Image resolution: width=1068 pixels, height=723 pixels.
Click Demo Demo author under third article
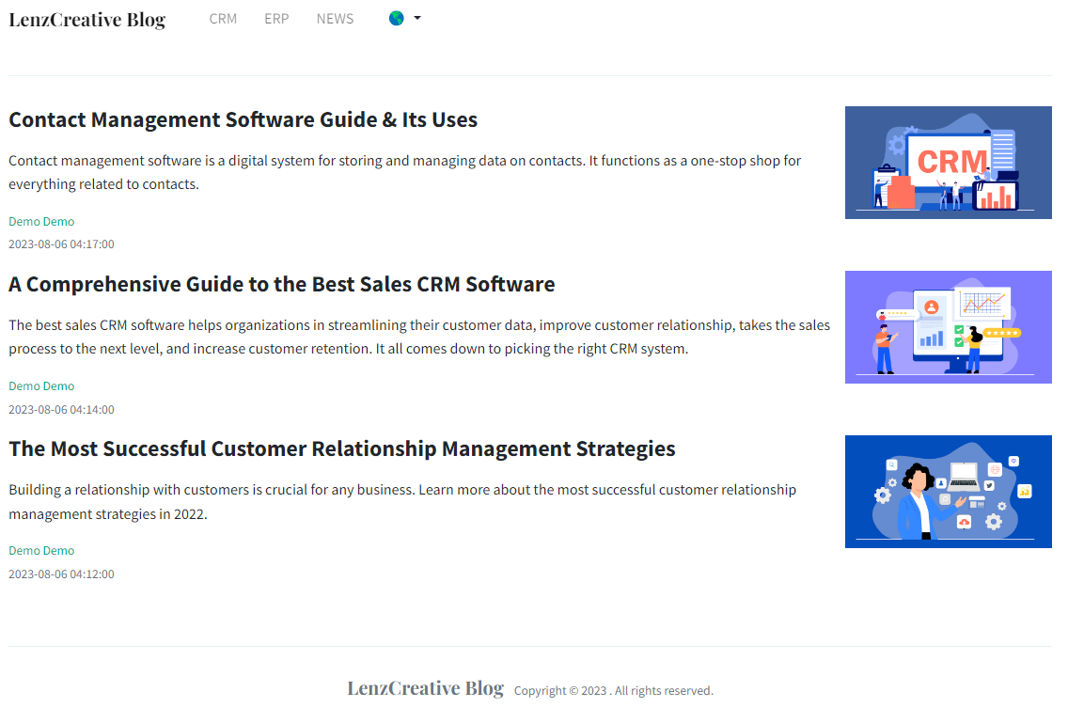coord(41,551)
